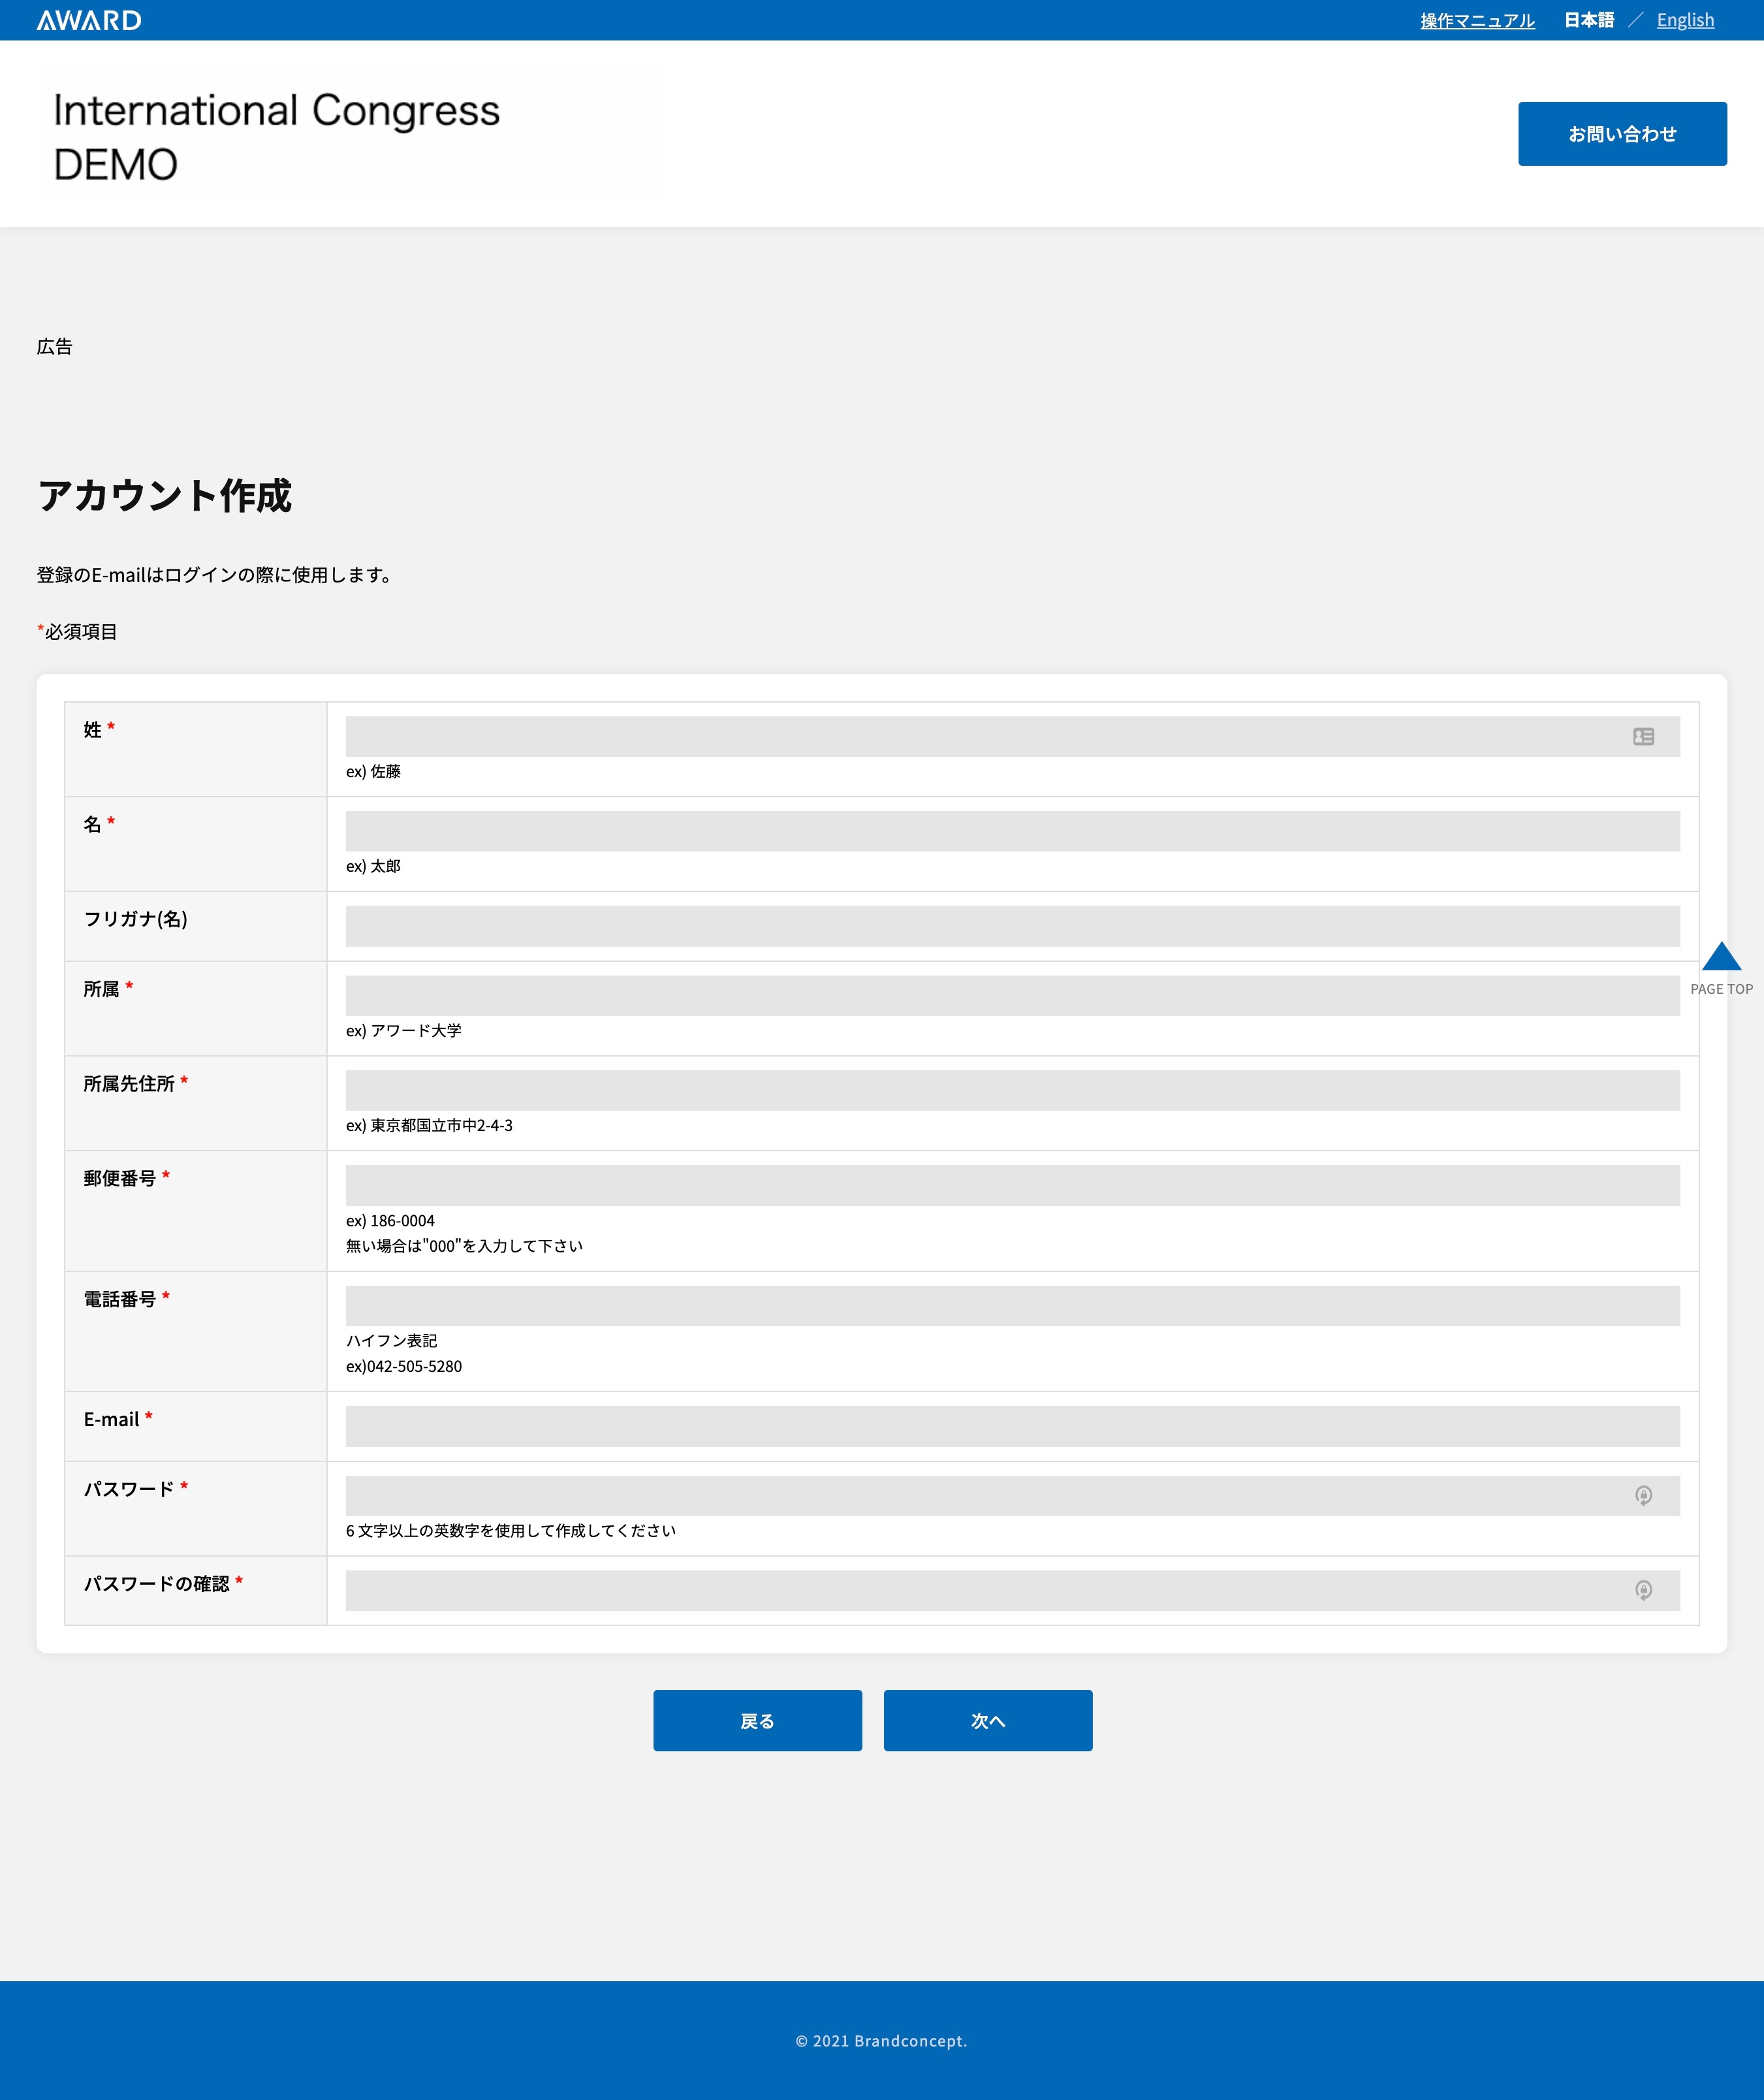Screen dimensions: 1764x2100
Task: Click the 'ex) 東京都国立市中2-4-3' hint
Action: tap(429, 1125)
